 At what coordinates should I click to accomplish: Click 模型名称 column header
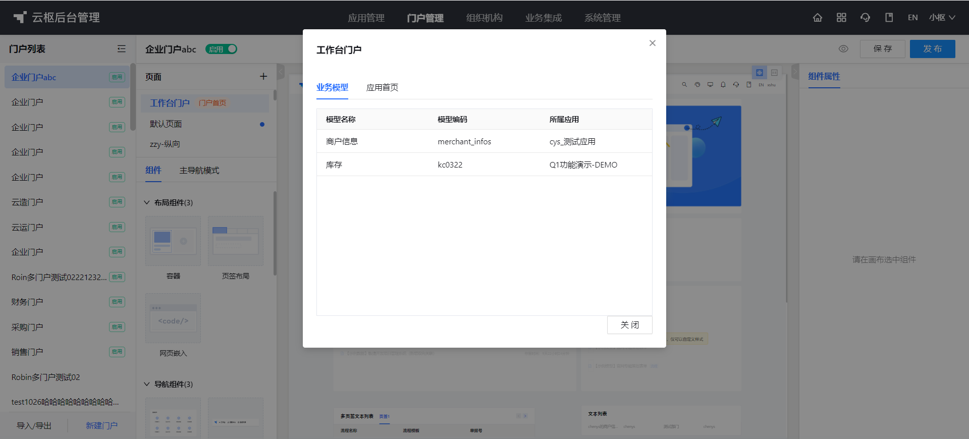click(341, 120)
